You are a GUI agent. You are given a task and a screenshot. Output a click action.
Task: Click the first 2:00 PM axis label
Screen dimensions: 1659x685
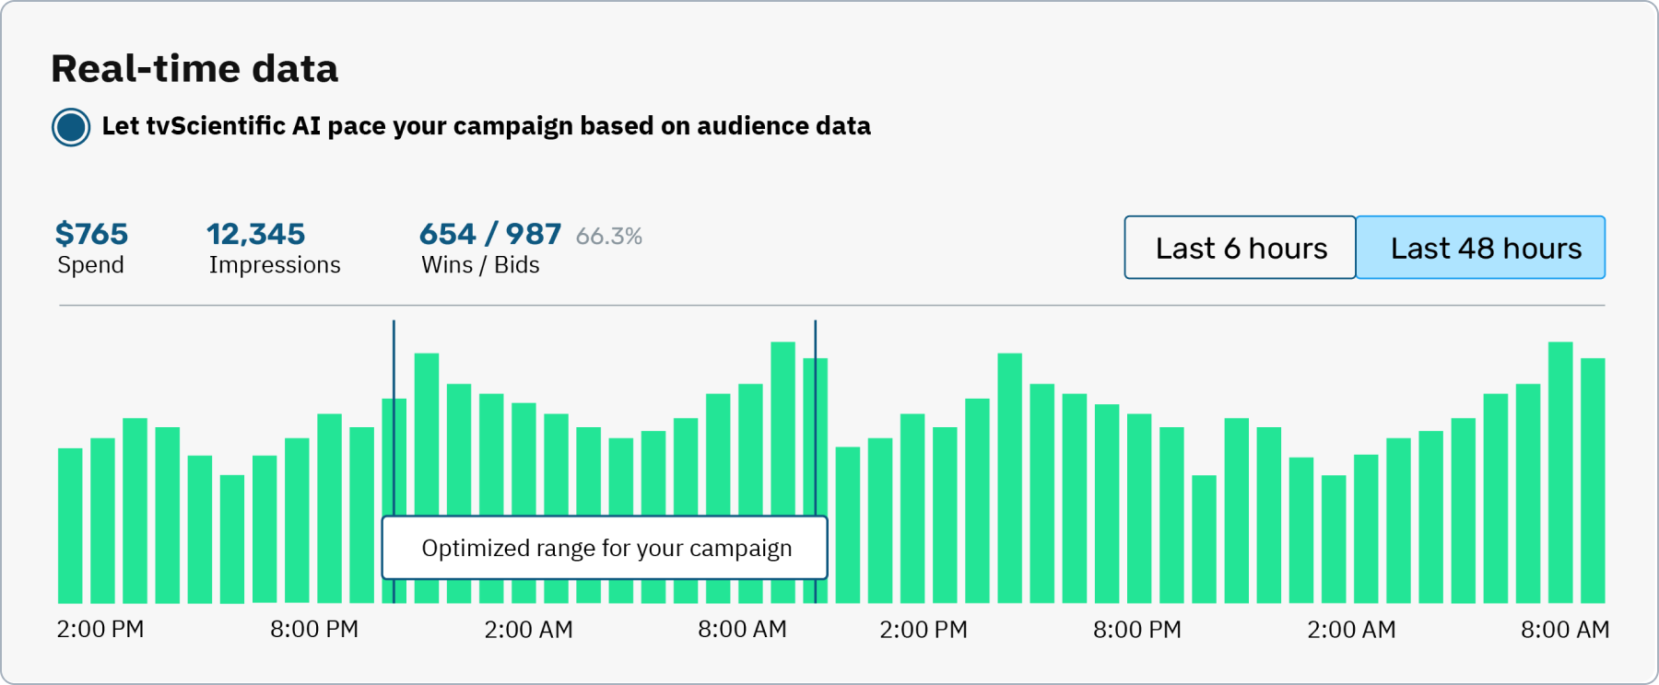(100, 630)
